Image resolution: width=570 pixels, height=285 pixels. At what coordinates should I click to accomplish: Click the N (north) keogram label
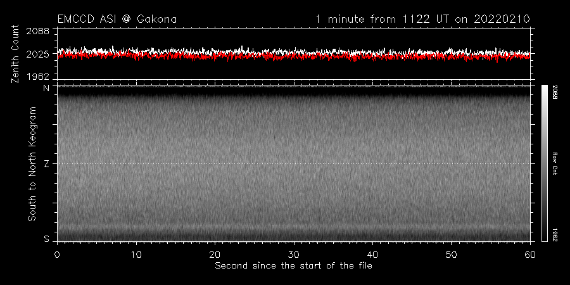(x=46, y=88)
